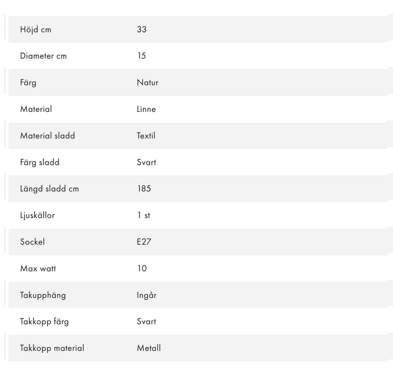
Task: Select the max watt value 10
Action: (x=142, y=268)
